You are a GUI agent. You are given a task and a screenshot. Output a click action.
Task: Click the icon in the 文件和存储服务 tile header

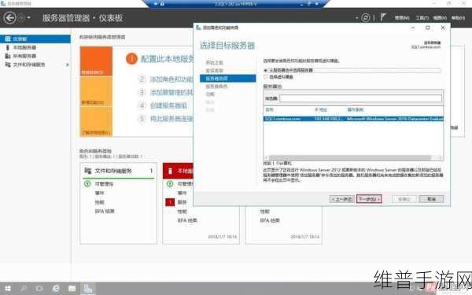tap(87, 171)
